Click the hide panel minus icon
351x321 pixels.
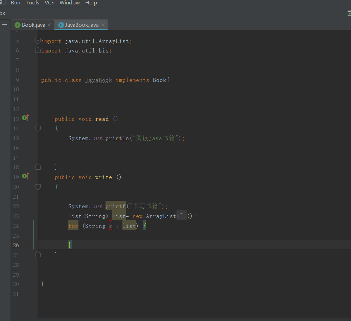(4, 25)
